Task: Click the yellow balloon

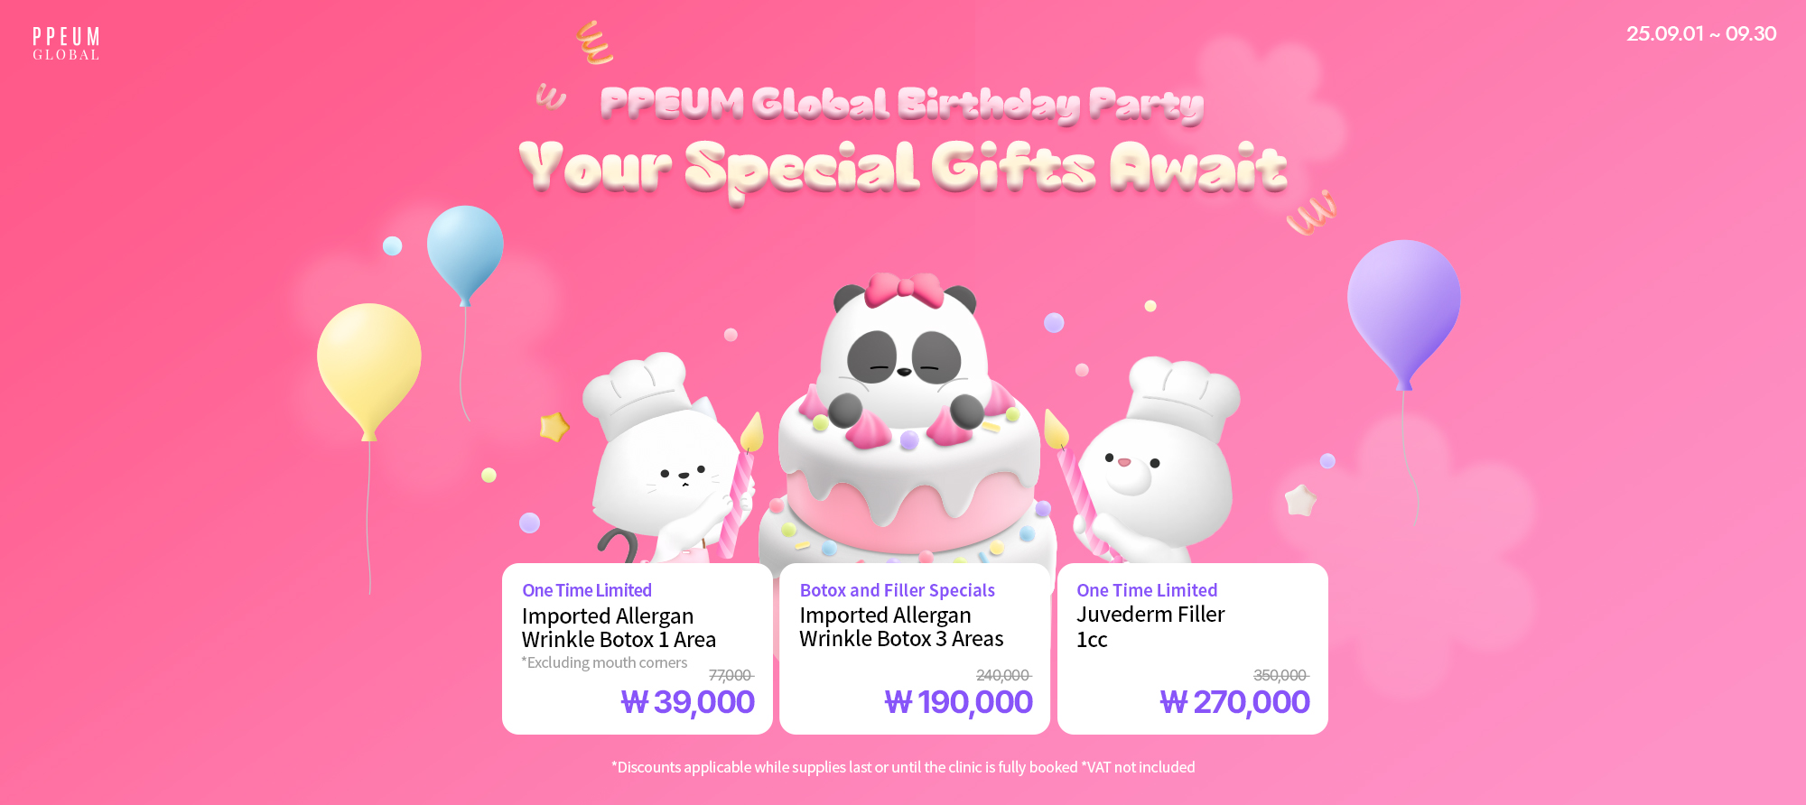Action: (369, 372)
